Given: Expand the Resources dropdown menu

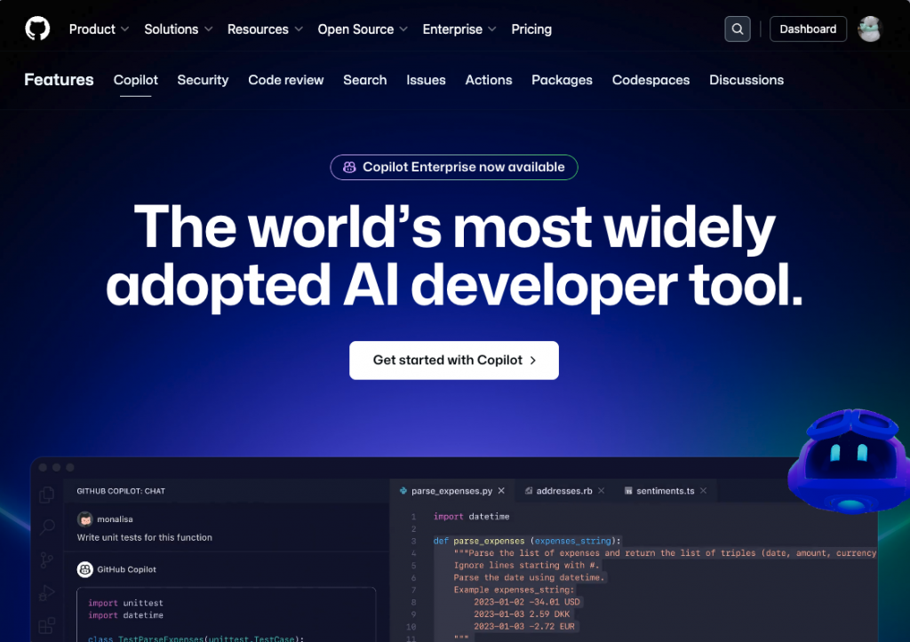Looking at the screenshot, I should pos(265,29).
